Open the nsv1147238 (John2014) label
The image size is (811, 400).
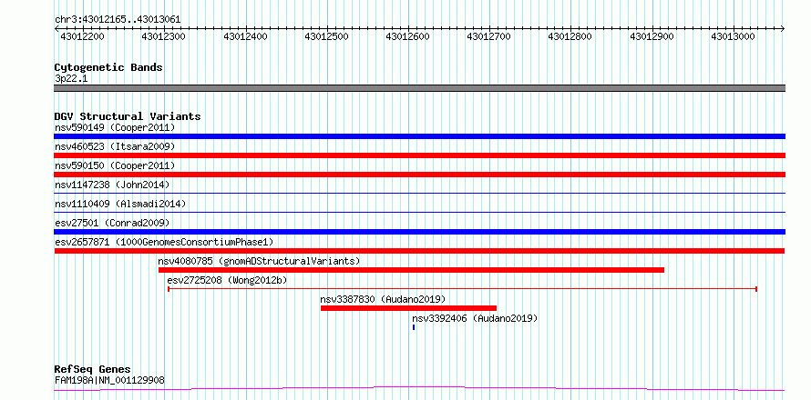112,185
